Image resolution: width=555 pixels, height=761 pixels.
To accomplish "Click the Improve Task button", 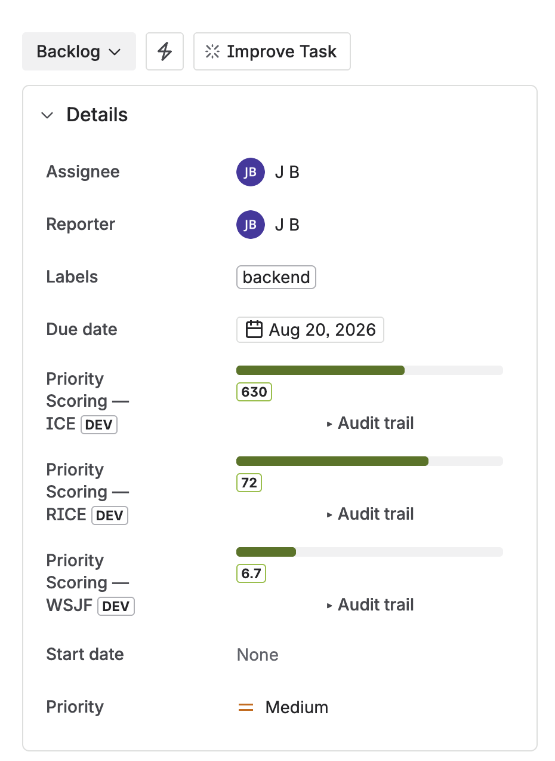I will (272, 51).
